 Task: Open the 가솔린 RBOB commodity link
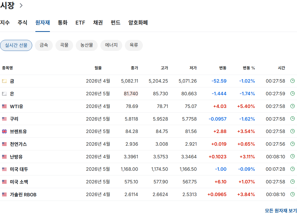[x=23, y=194]
